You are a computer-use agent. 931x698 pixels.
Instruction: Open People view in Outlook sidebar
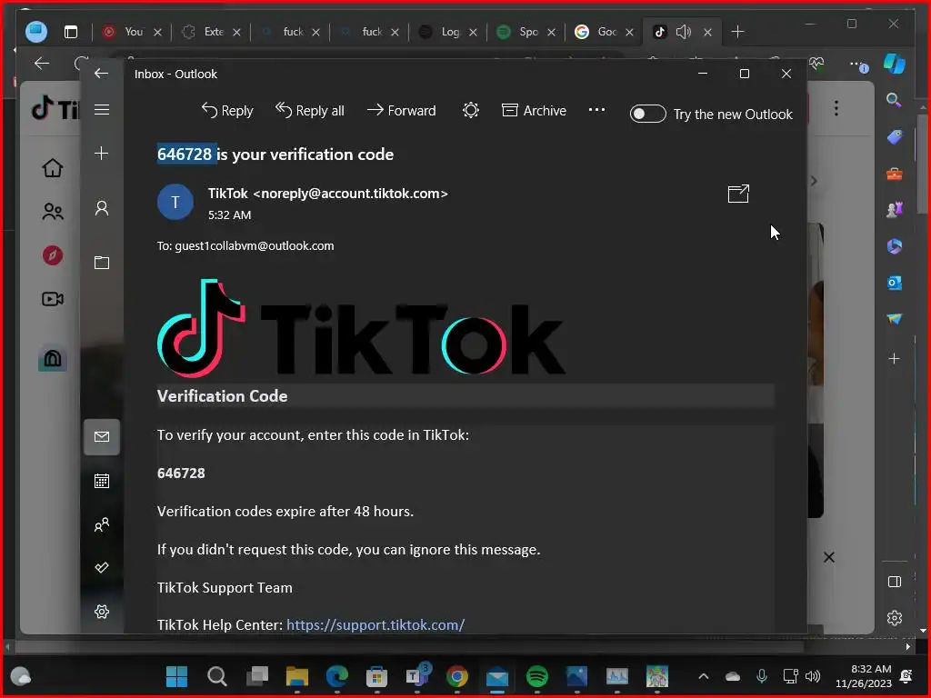click(x=102, y=524)
